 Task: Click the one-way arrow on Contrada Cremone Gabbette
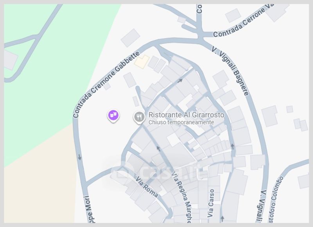click(x=80, y=157)
